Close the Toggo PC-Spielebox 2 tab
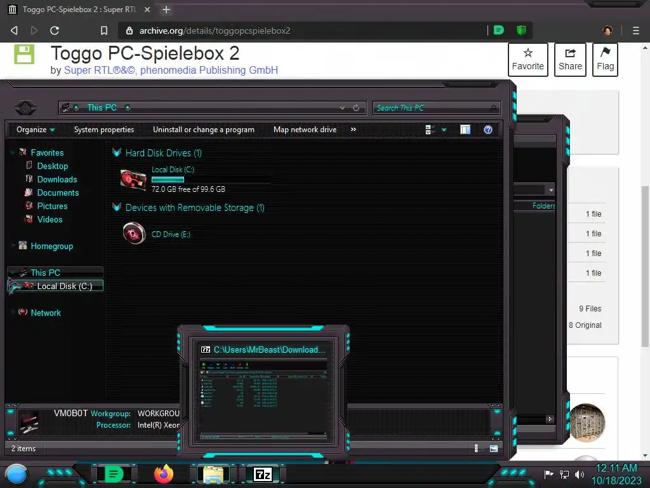 [x=147, y=10]
